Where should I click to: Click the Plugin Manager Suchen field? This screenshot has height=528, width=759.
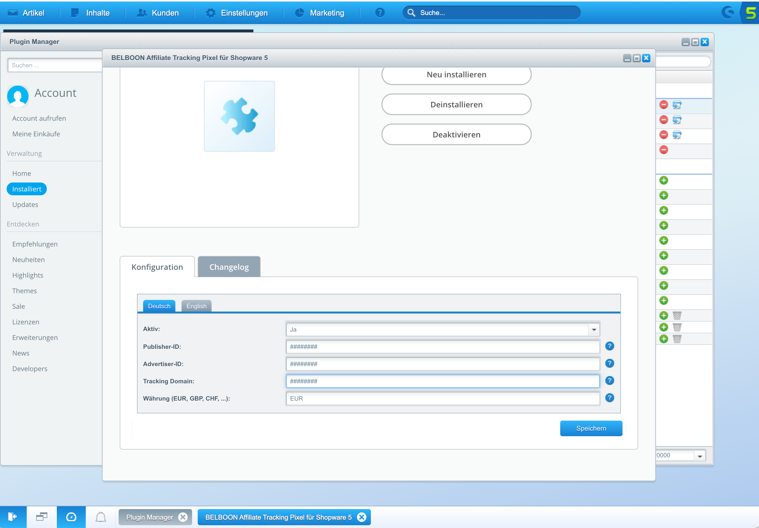55,65
